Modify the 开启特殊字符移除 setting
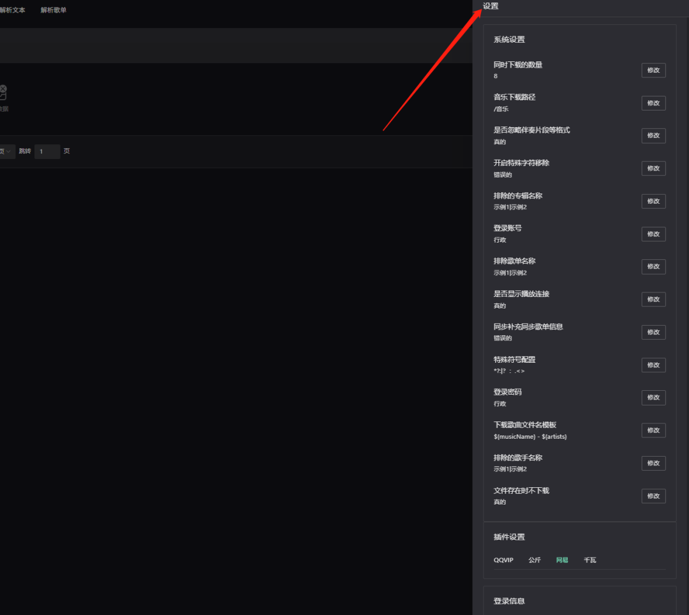Screen dimensions: 689x615 (x=653, y=168)
